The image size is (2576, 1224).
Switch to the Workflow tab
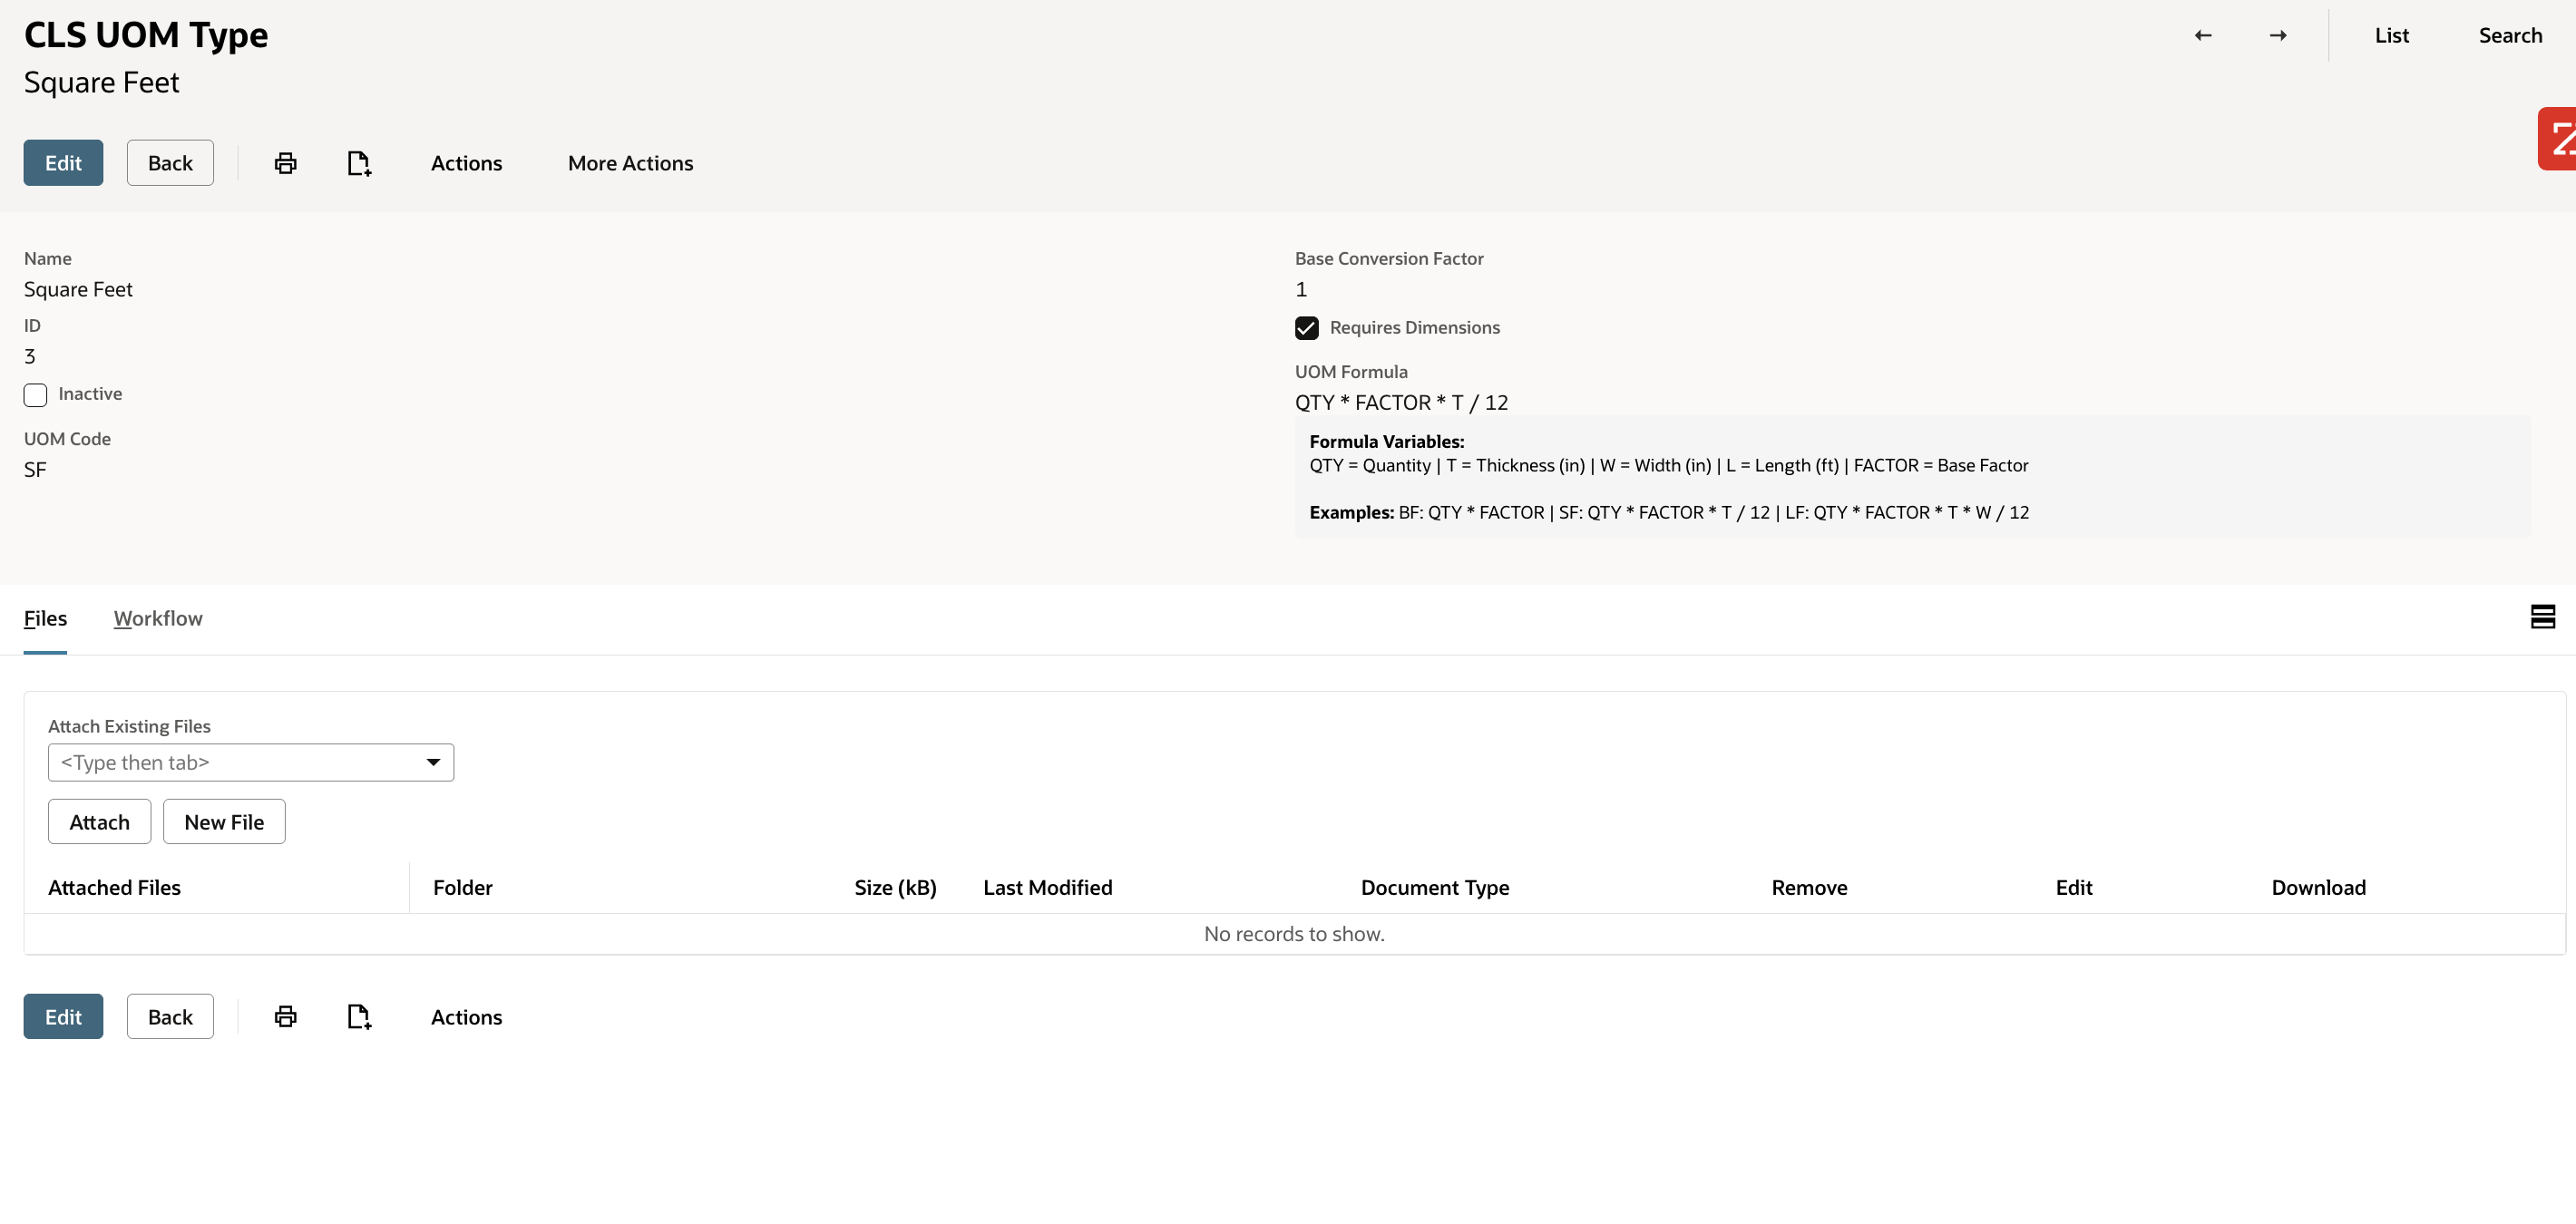tap(158, 618)
